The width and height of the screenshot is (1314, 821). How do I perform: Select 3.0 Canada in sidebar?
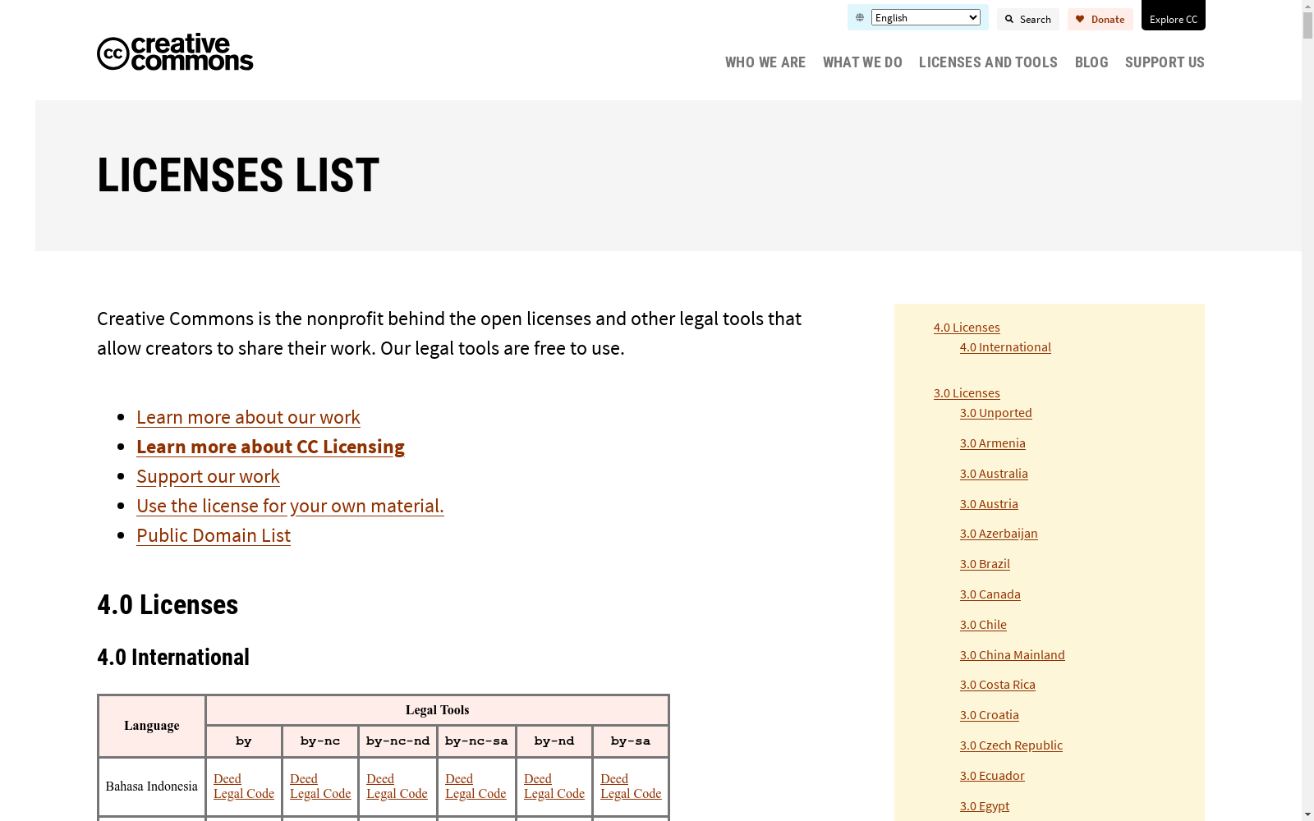pyautogui.click(x=990, y=594)
